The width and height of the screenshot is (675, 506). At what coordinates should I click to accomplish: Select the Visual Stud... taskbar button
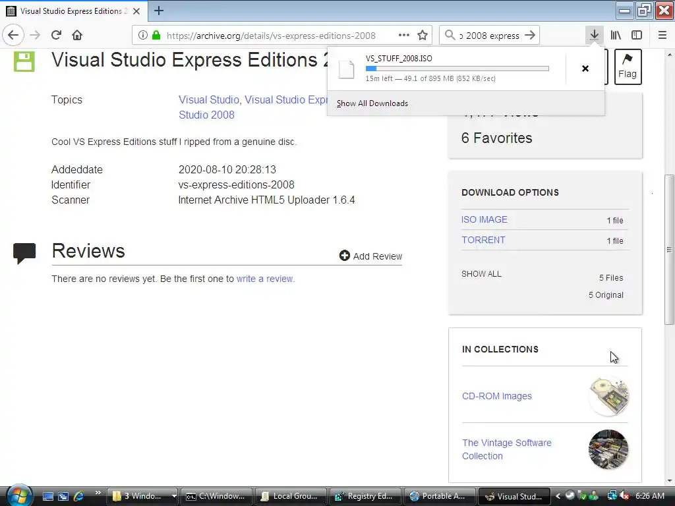(x=514, y=496)
